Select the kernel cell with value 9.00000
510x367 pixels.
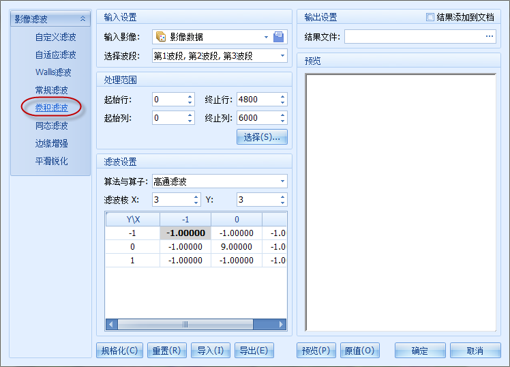tap(236, 246)
